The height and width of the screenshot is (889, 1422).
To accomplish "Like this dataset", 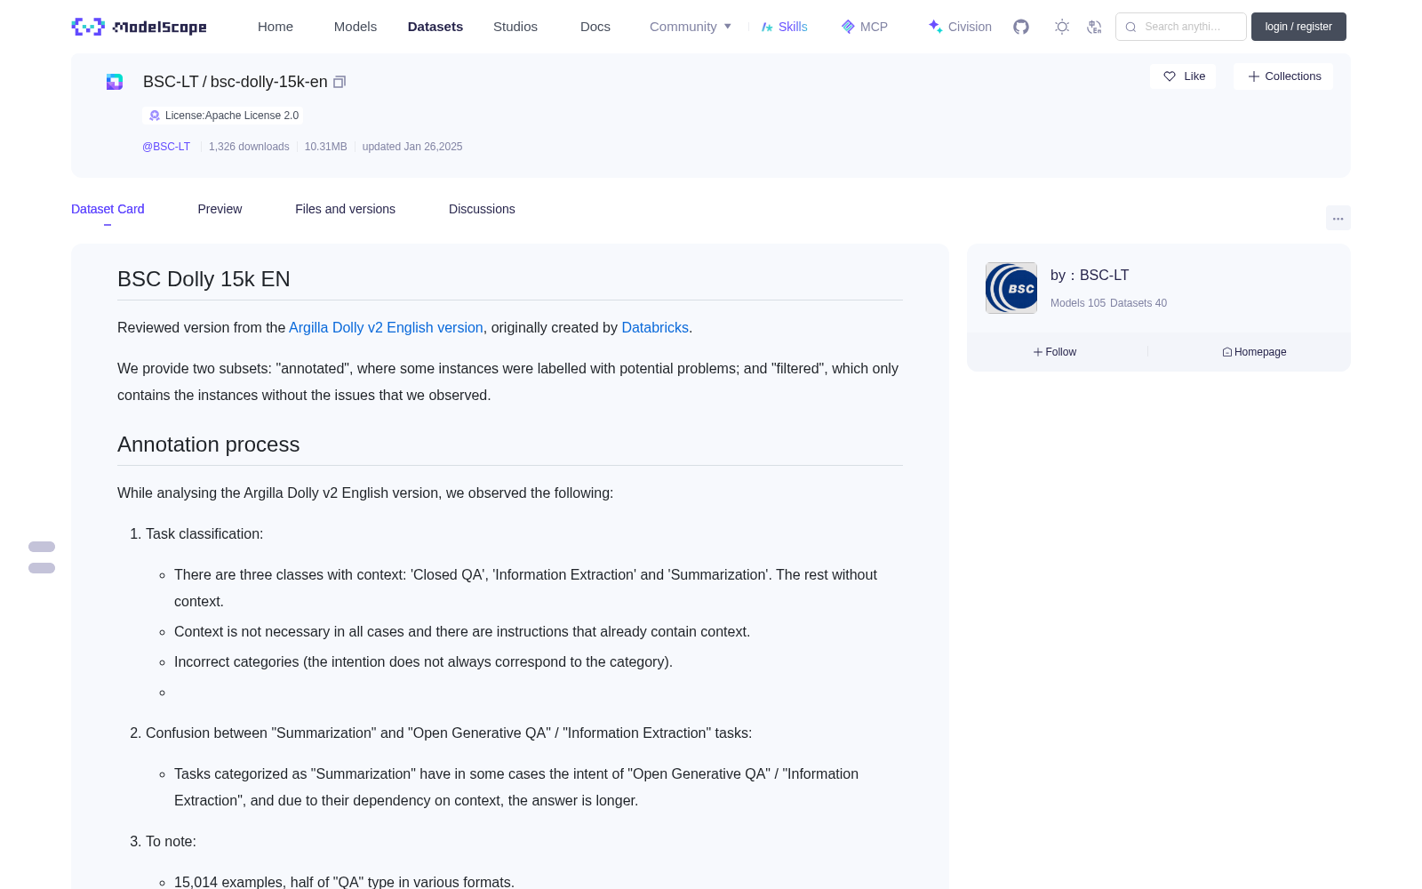I will [x=1183, y=76].
